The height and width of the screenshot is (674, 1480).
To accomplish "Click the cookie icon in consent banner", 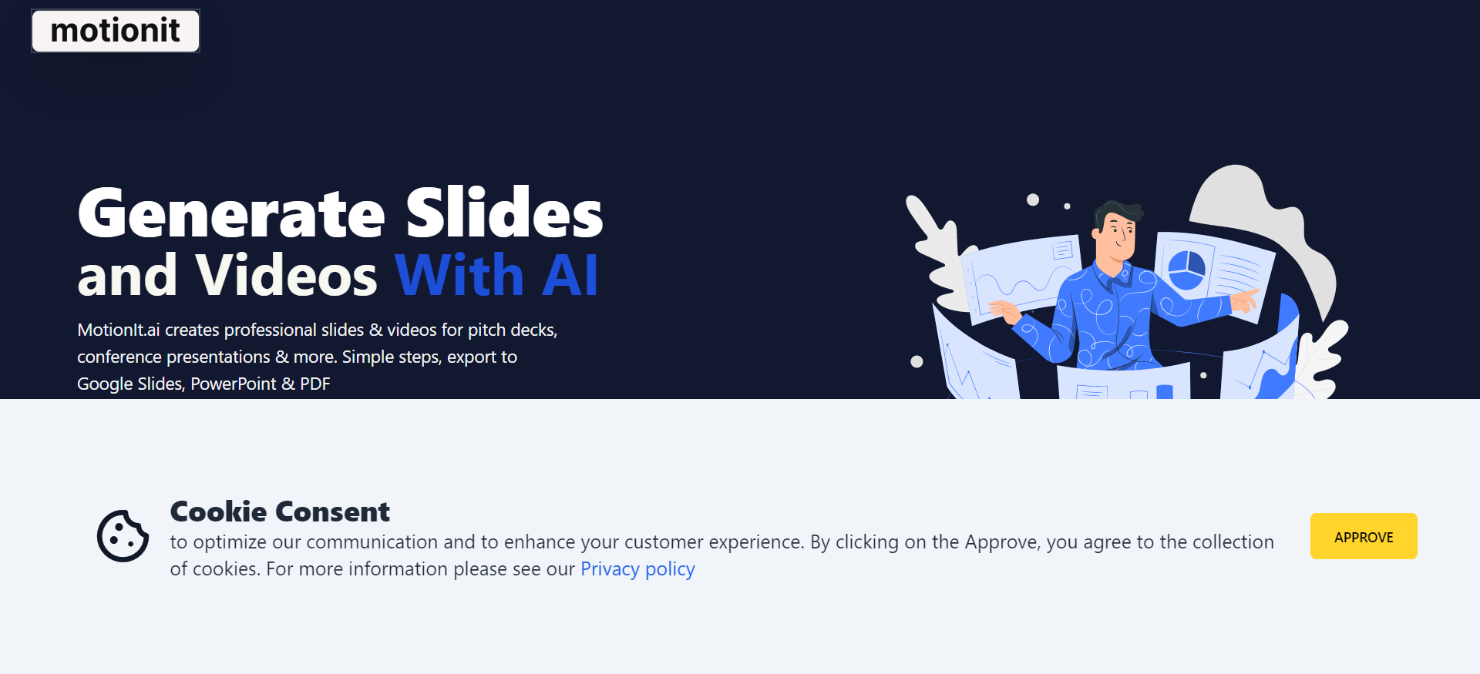I will coord(123,536).
